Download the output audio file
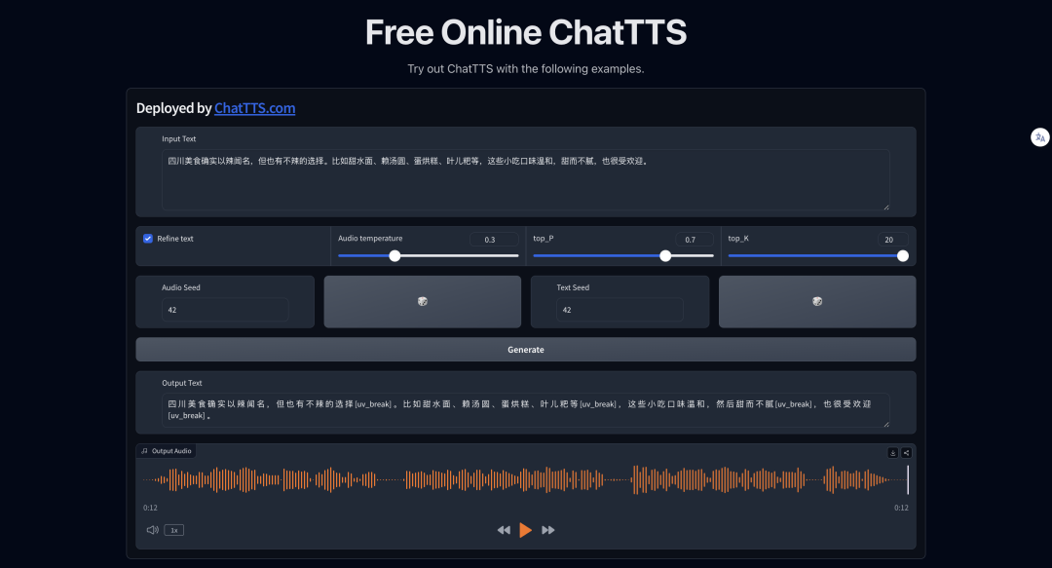This screenshot has width=1052, height=568. click(892, 452)
